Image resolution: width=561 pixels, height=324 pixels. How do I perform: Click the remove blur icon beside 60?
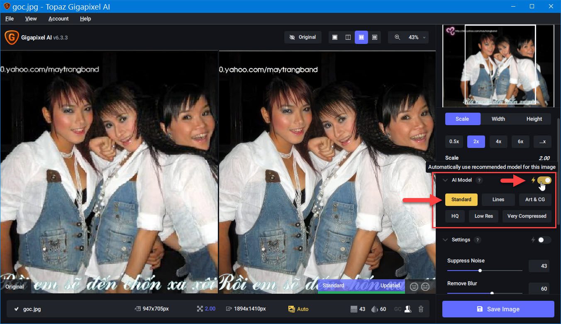point(374,309)
